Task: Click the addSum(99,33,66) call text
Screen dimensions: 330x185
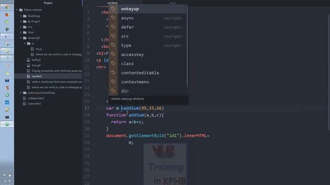Action: tap(144, 108)
